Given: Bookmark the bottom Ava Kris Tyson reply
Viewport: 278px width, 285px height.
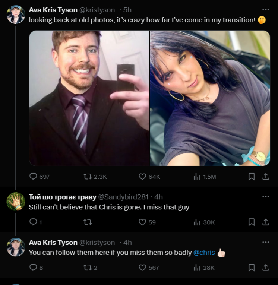Looking at the screenshot, I should pos(252,267).
